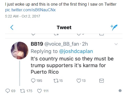Go back using the blue back arrow
Image resolution: width=127 pixels, height=96 pixels.
tap(12, 27)
